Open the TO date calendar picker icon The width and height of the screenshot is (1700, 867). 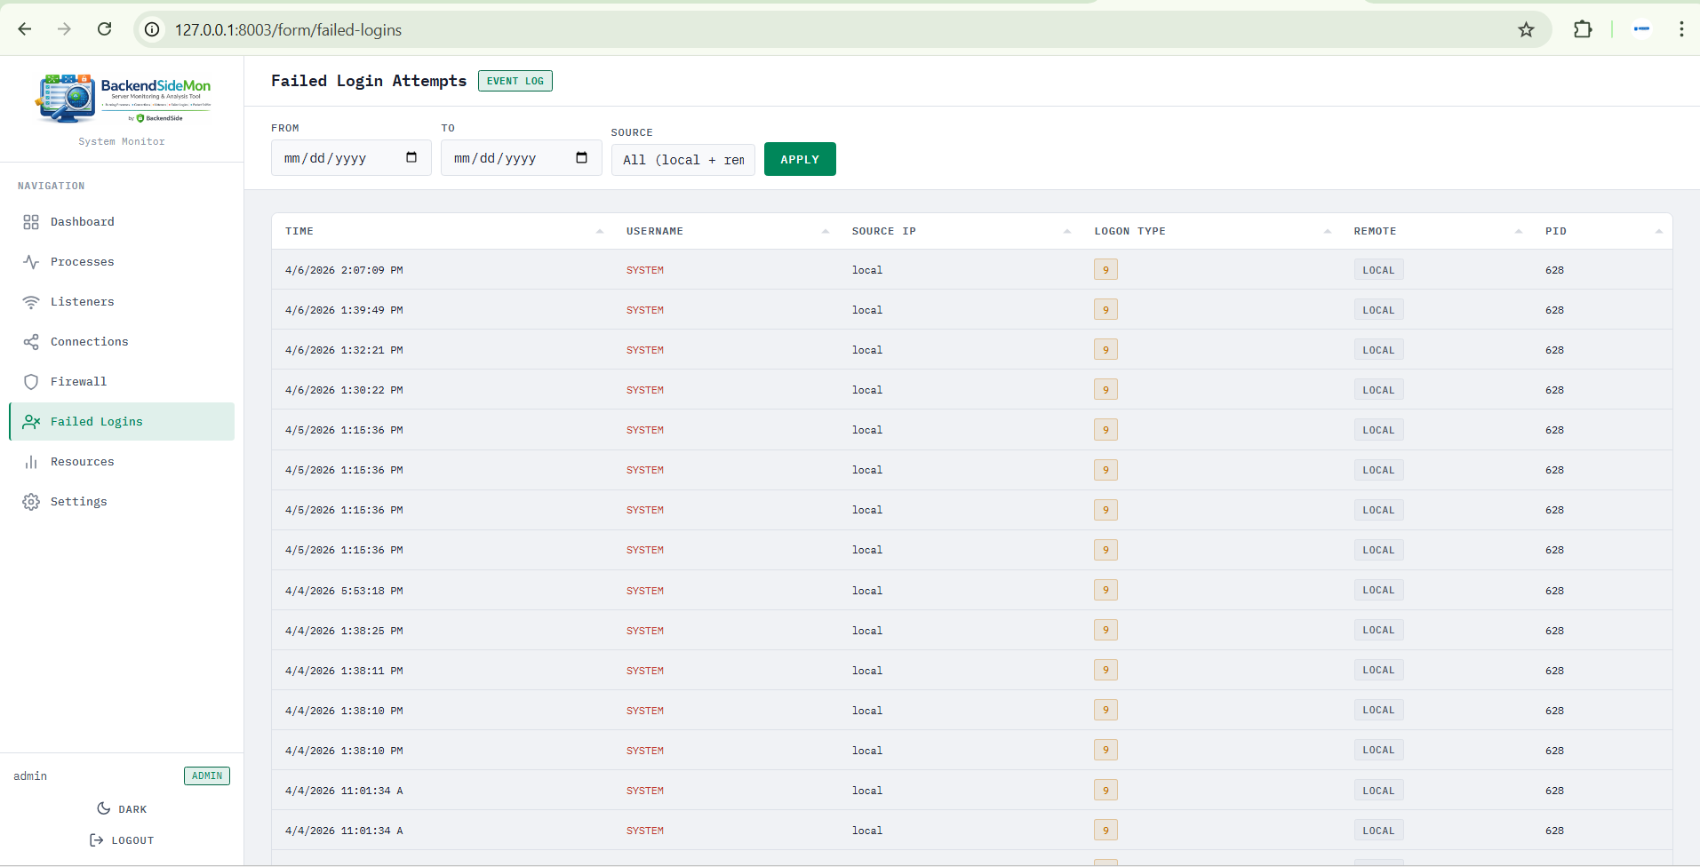[581, 158]
